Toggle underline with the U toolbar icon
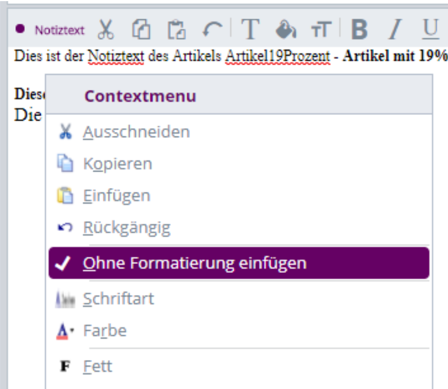The image size is (448, 389). coord(432,30)
